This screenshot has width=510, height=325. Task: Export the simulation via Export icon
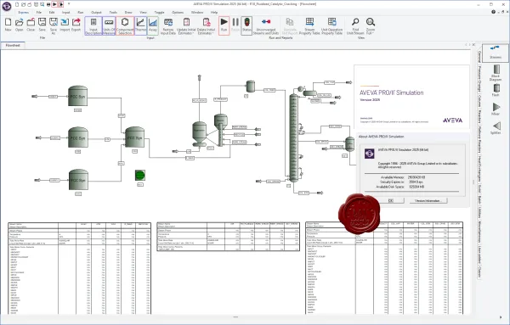pos(76,25)
